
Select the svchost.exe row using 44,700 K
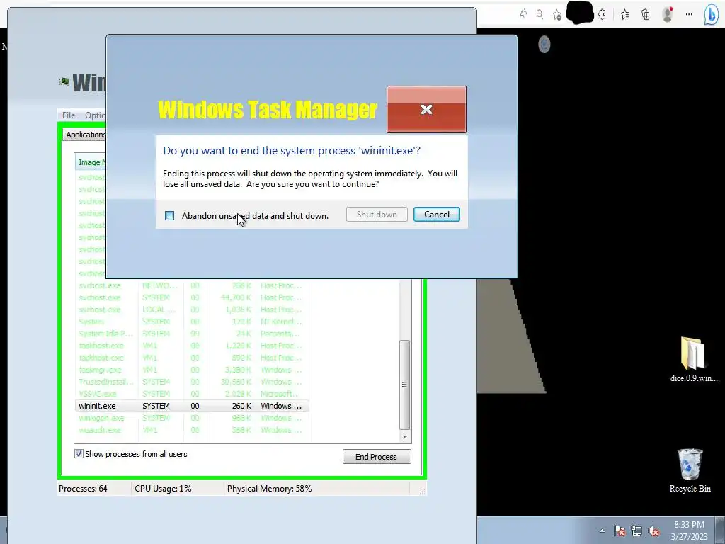coord(191,297)
